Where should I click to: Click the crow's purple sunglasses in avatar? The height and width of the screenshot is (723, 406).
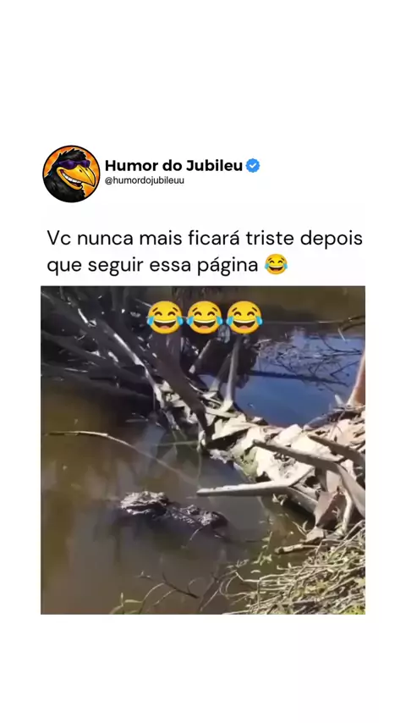[74, 163]
